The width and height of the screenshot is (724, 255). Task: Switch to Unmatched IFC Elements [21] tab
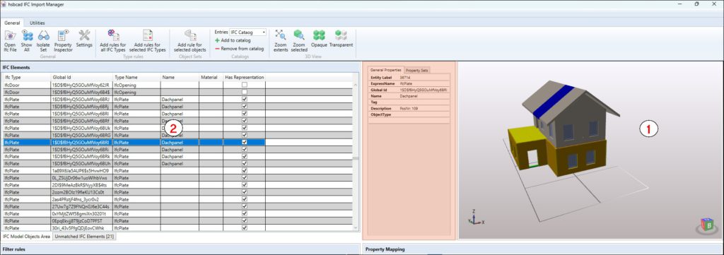[x=84, y=237]
